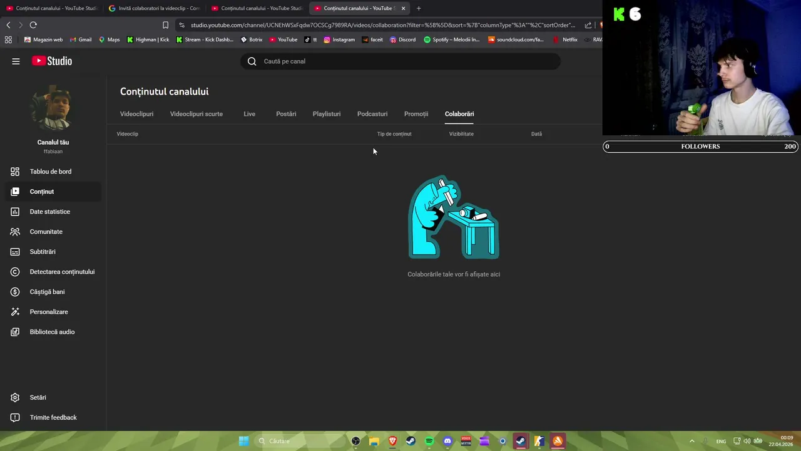Image resolution: width=801 pixels, height=451 pixels.
Task: Go back with the browser back arrow
Action: click(8, 25)
